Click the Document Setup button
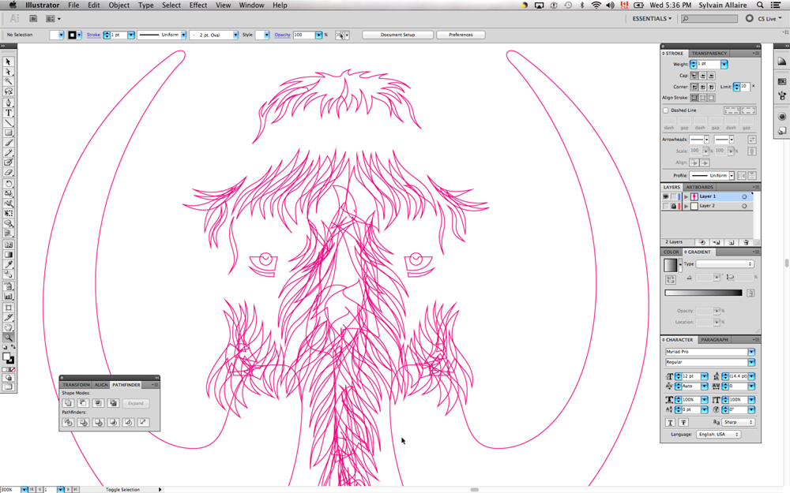The width and height of the screenshot is (790, 493). tap(397, 35)
